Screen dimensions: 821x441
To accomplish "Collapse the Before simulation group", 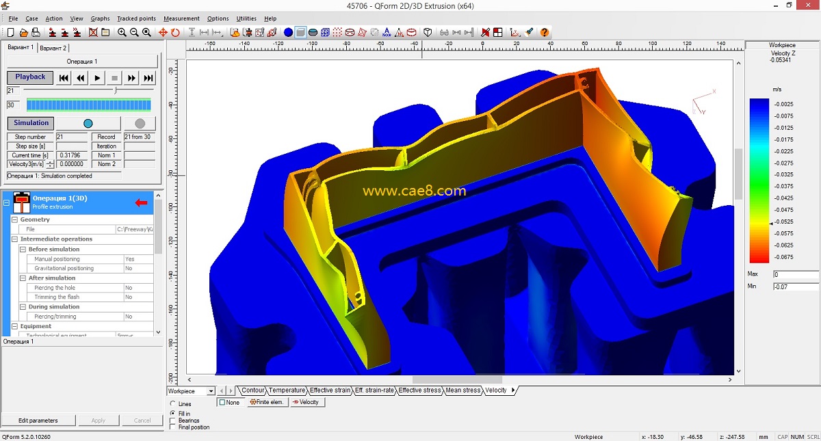I will pyautogui.click(x=23, y=250).
